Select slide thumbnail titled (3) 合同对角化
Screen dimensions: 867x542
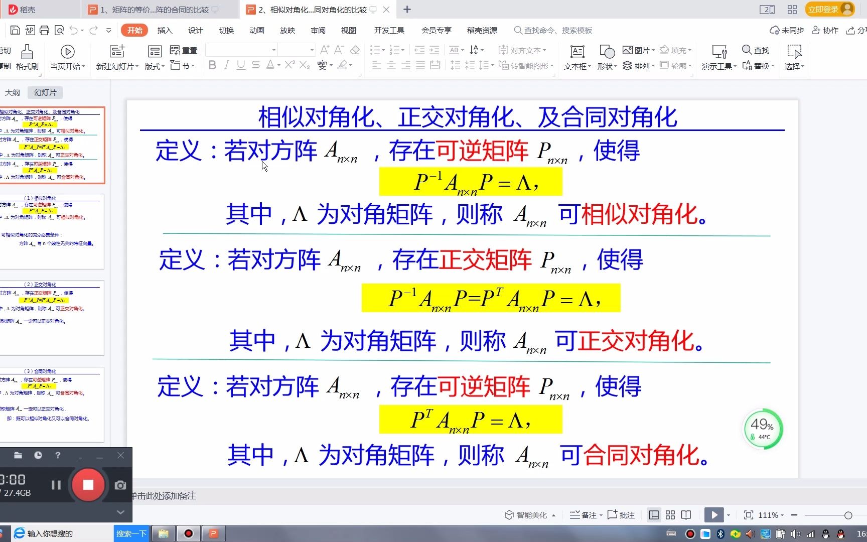coord(52,404)
